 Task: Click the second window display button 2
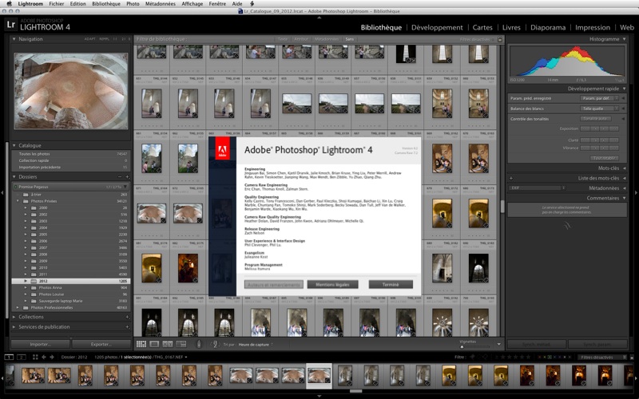click(22, 357)
